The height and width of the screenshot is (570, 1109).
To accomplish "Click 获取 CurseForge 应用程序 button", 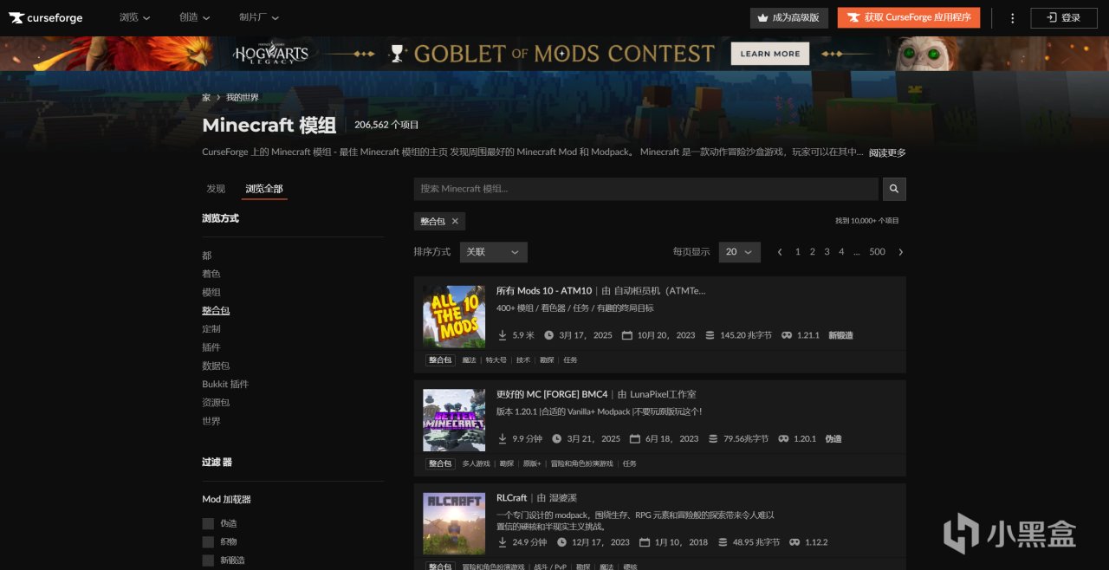I will pyautogui.click(x=909, y=17).
